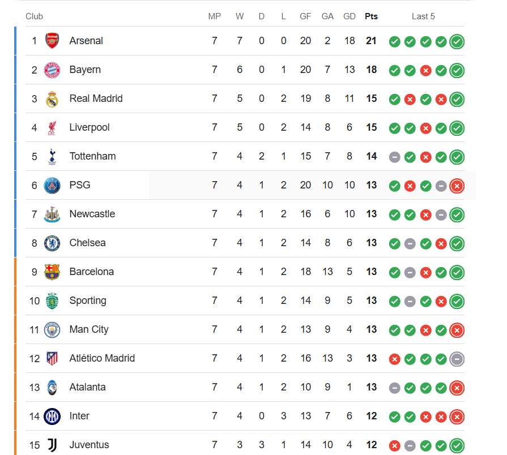Click Tottenham's first draw icon in Last 5
Viewport: 507px width, 455px height.
(395, 157)
